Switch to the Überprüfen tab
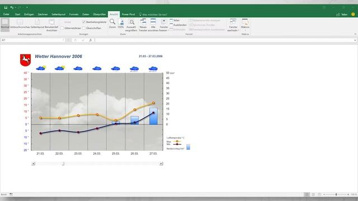Screen dimensions: 358x201 (100, 15)
